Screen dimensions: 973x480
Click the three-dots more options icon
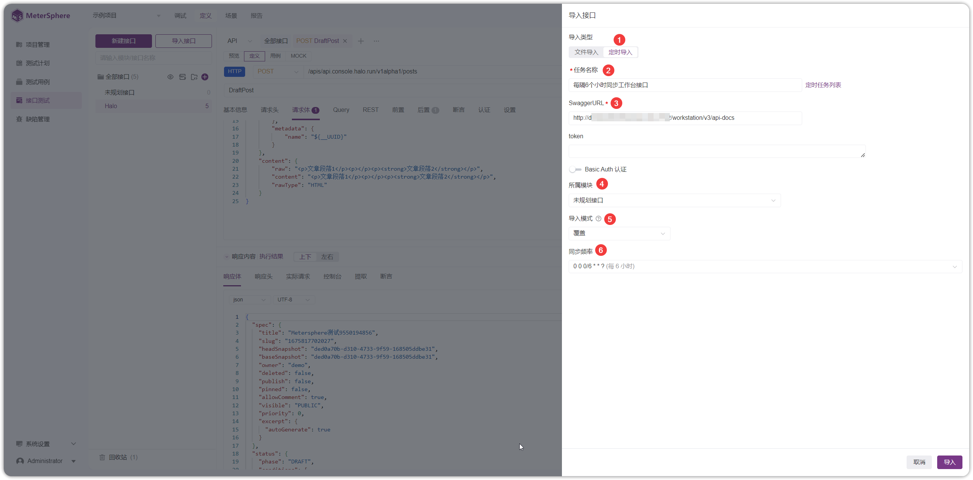click(x=376, y=41)
